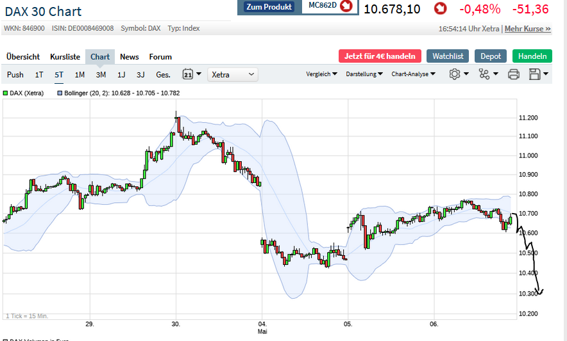This screenshot has height=341, width=567.
Task: Click red arrow icon beside MC862D
Action: tap(346, 6)
